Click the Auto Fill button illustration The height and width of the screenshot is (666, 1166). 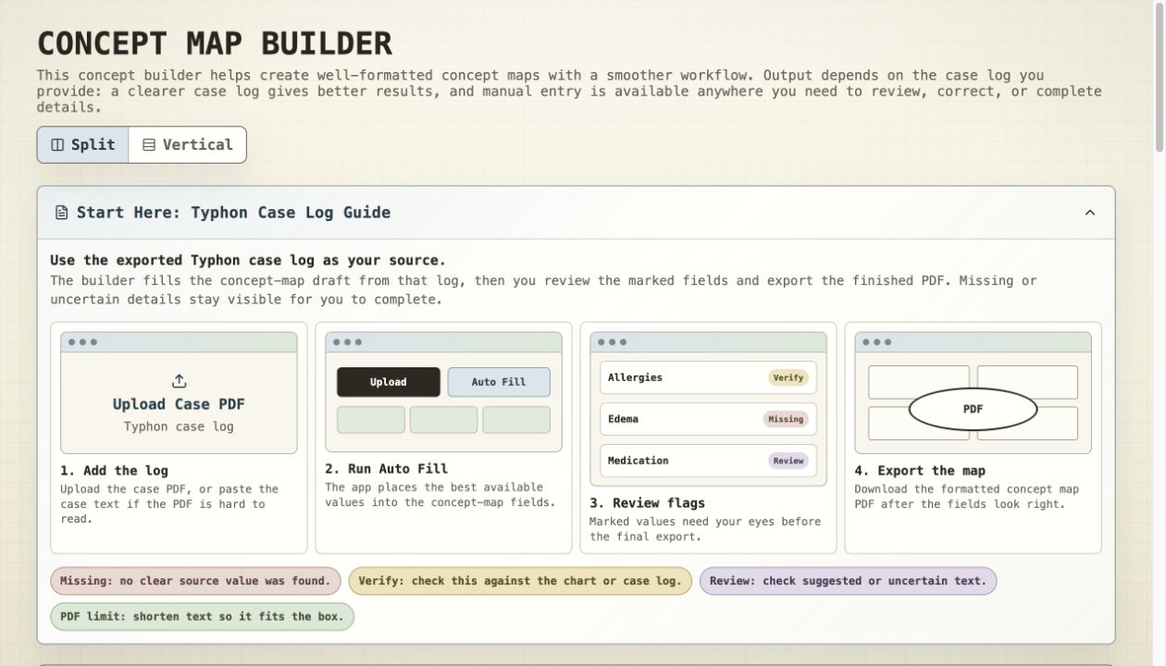[x=499, y=382]
